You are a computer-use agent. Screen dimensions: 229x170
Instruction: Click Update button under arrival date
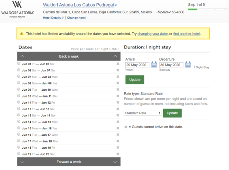point(135,80)
